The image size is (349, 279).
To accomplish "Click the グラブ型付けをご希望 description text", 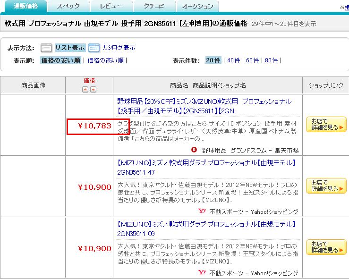I will tap(207, 131).
